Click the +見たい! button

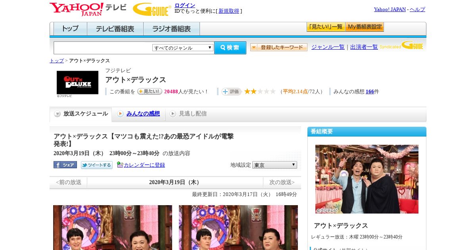[150, 91]
